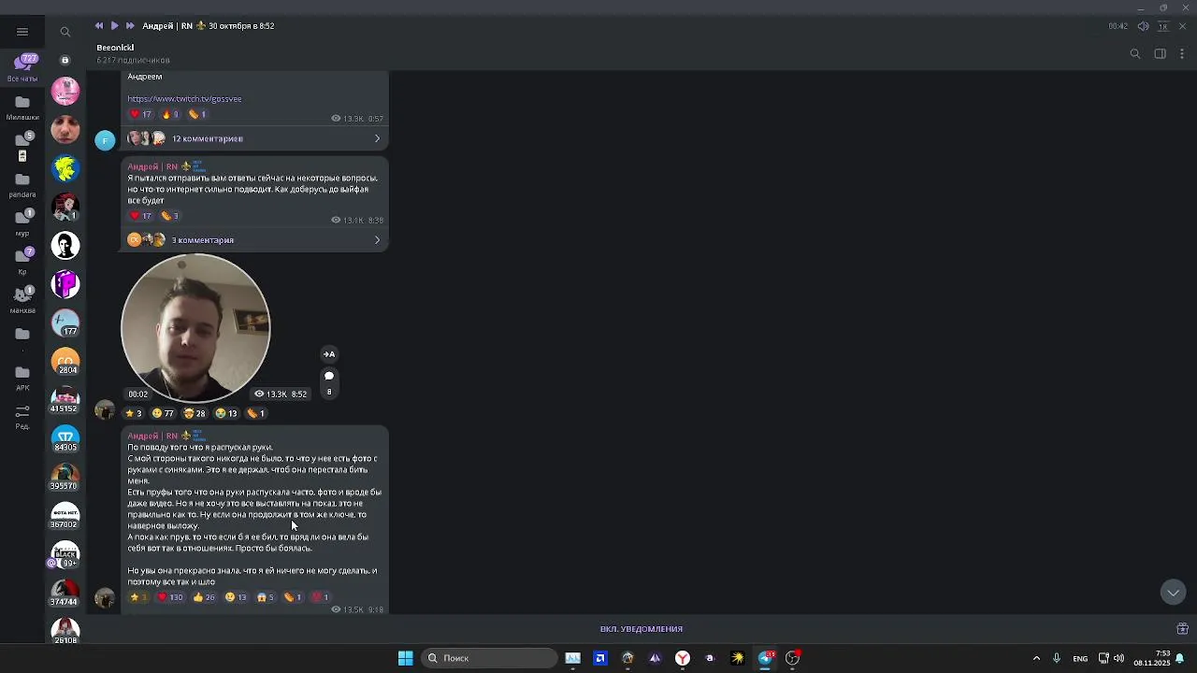Open Beeonickl channel header title

coord(115,48)
